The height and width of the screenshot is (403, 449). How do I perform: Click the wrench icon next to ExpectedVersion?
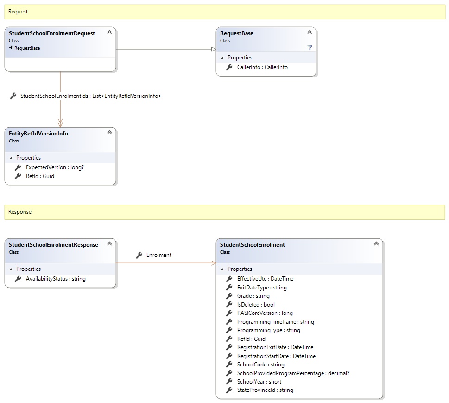click(18, 167)
